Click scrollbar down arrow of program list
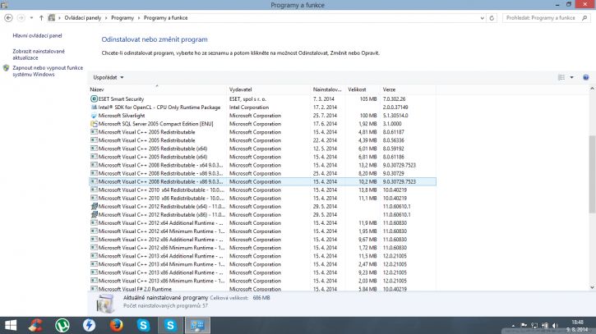The height and width of the screenshot is (334, 596). click(x=592, y=288)
